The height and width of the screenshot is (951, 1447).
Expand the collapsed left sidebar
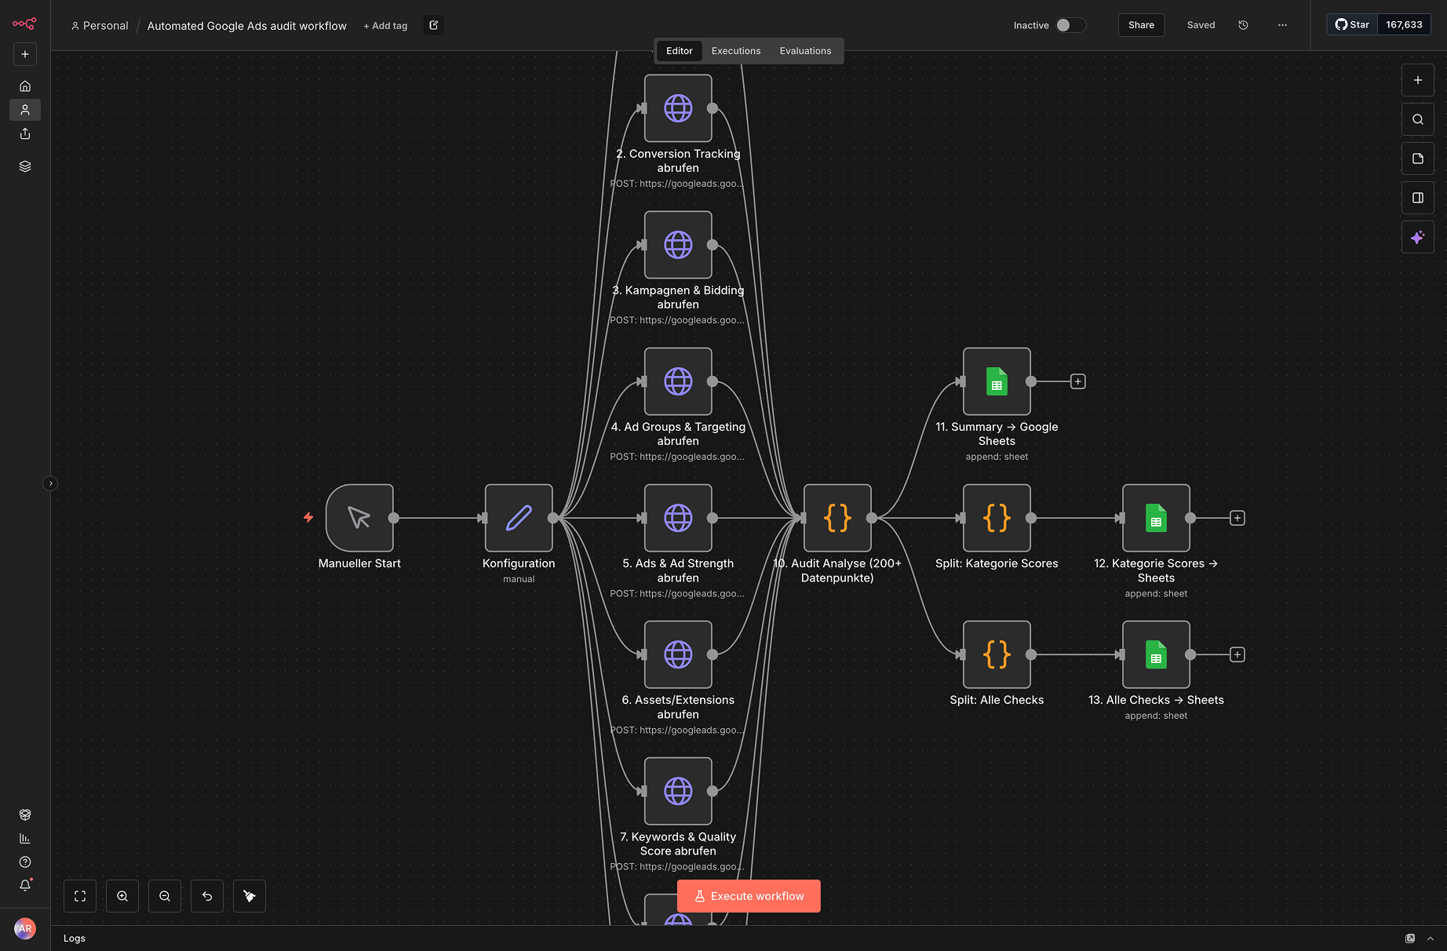coord(50,483)
